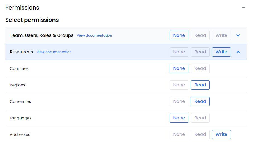Screen dimensions: 253x142
Task: Set Team, Users, Roles & Groups to None
Action: [179, 35]
